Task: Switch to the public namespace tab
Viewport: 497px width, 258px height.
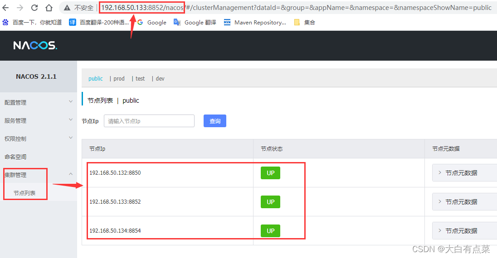Action: point(95,78)
